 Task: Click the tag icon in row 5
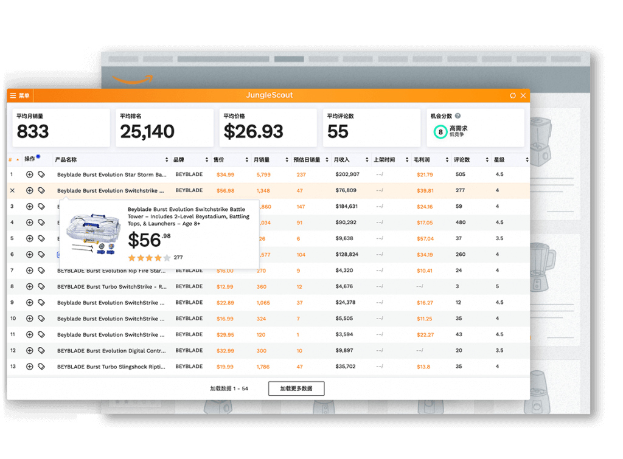pos(41,238)
